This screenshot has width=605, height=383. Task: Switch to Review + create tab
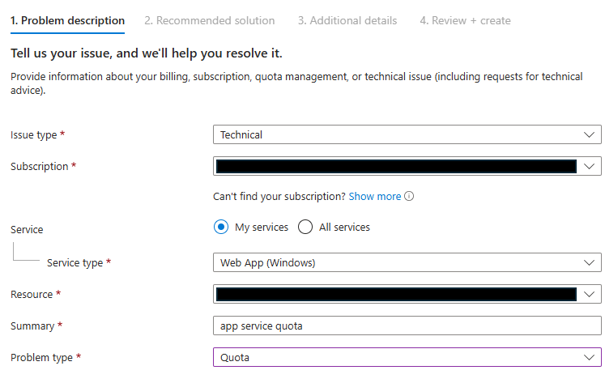pyautogui.click(x=465, y=20)
